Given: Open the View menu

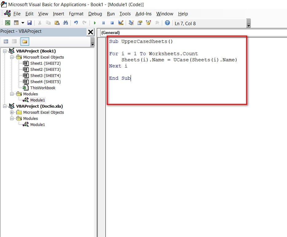Looking at the screenshot, I should (43, 14).
